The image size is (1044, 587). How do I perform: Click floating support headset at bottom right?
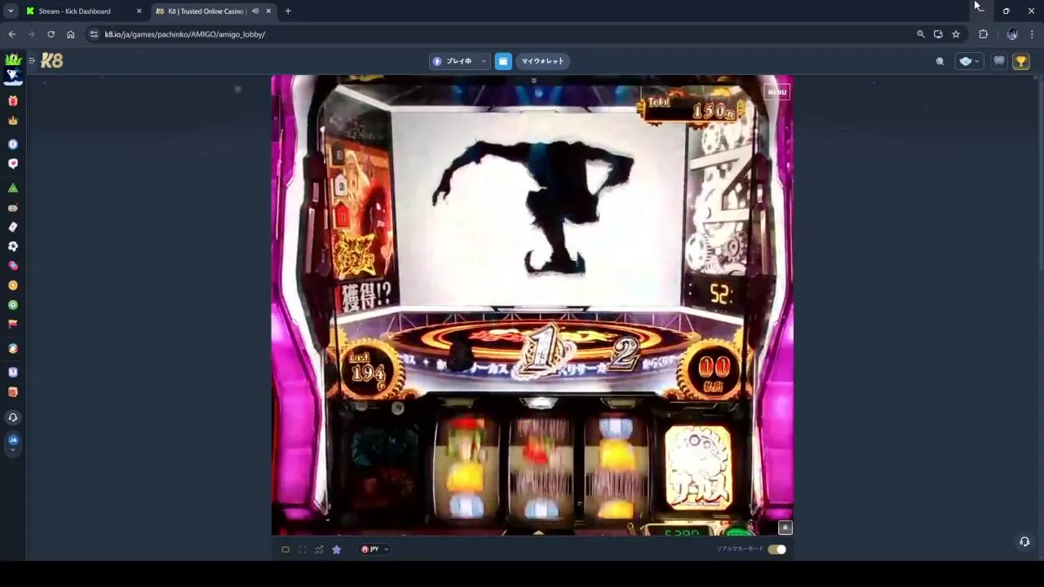click(x=1024, y=541)
